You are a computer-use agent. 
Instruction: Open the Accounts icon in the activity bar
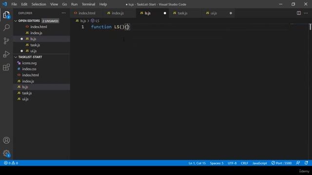click(6, 140)
